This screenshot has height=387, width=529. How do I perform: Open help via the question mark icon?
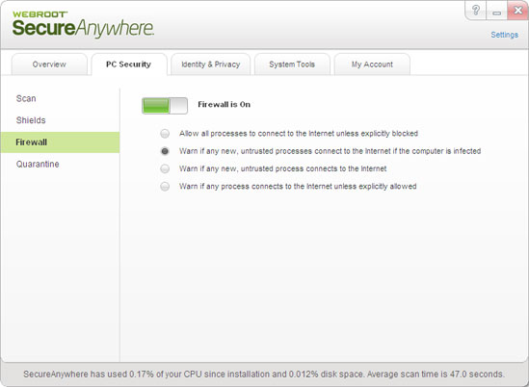point(476,11)
